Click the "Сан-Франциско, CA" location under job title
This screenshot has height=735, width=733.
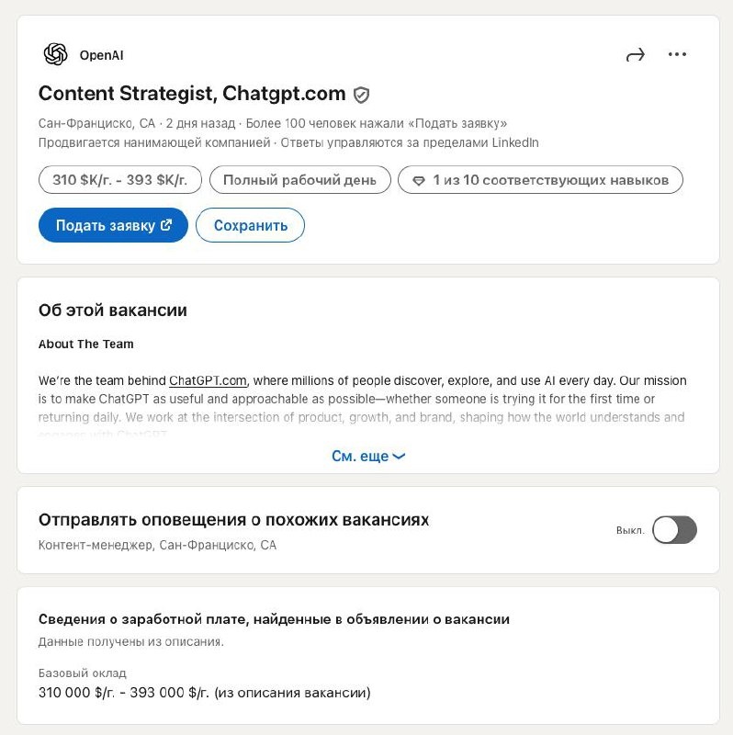click(x=96, y=123)
